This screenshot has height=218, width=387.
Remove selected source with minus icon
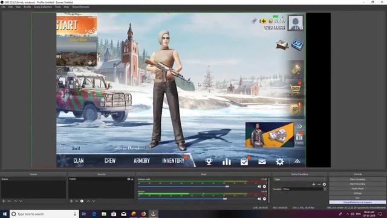coord(77,201)
